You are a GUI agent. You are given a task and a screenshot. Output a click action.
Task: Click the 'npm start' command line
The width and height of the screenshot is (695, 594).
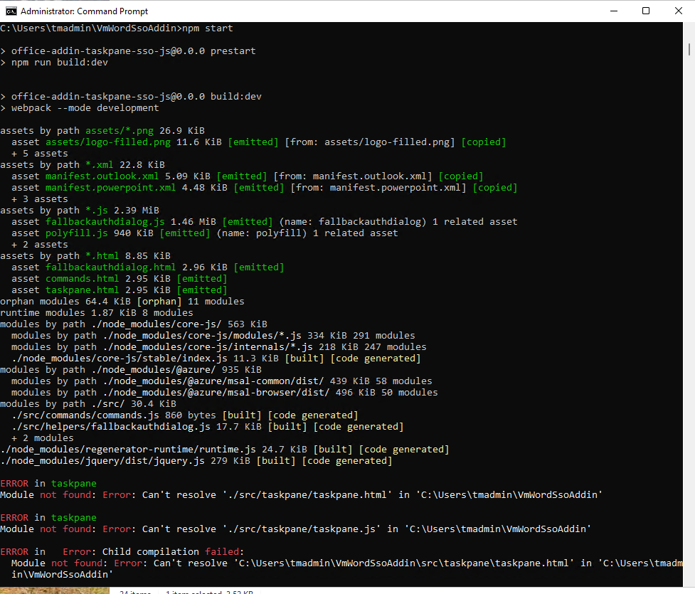pos(117,28)
